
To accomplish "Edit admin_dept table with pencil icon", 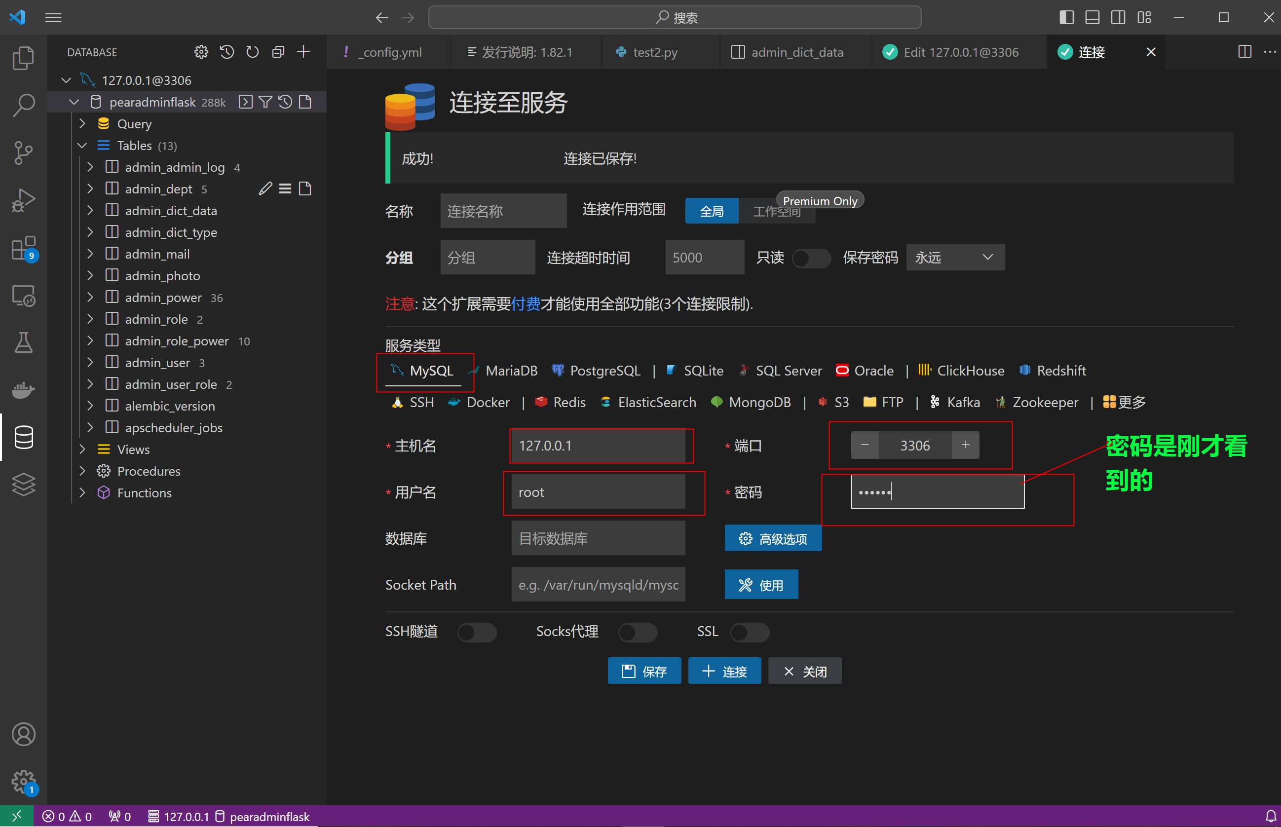I will click(265, 189).
